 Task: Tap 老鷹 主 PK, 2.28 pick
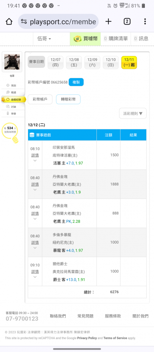click(x=67, y=221)
